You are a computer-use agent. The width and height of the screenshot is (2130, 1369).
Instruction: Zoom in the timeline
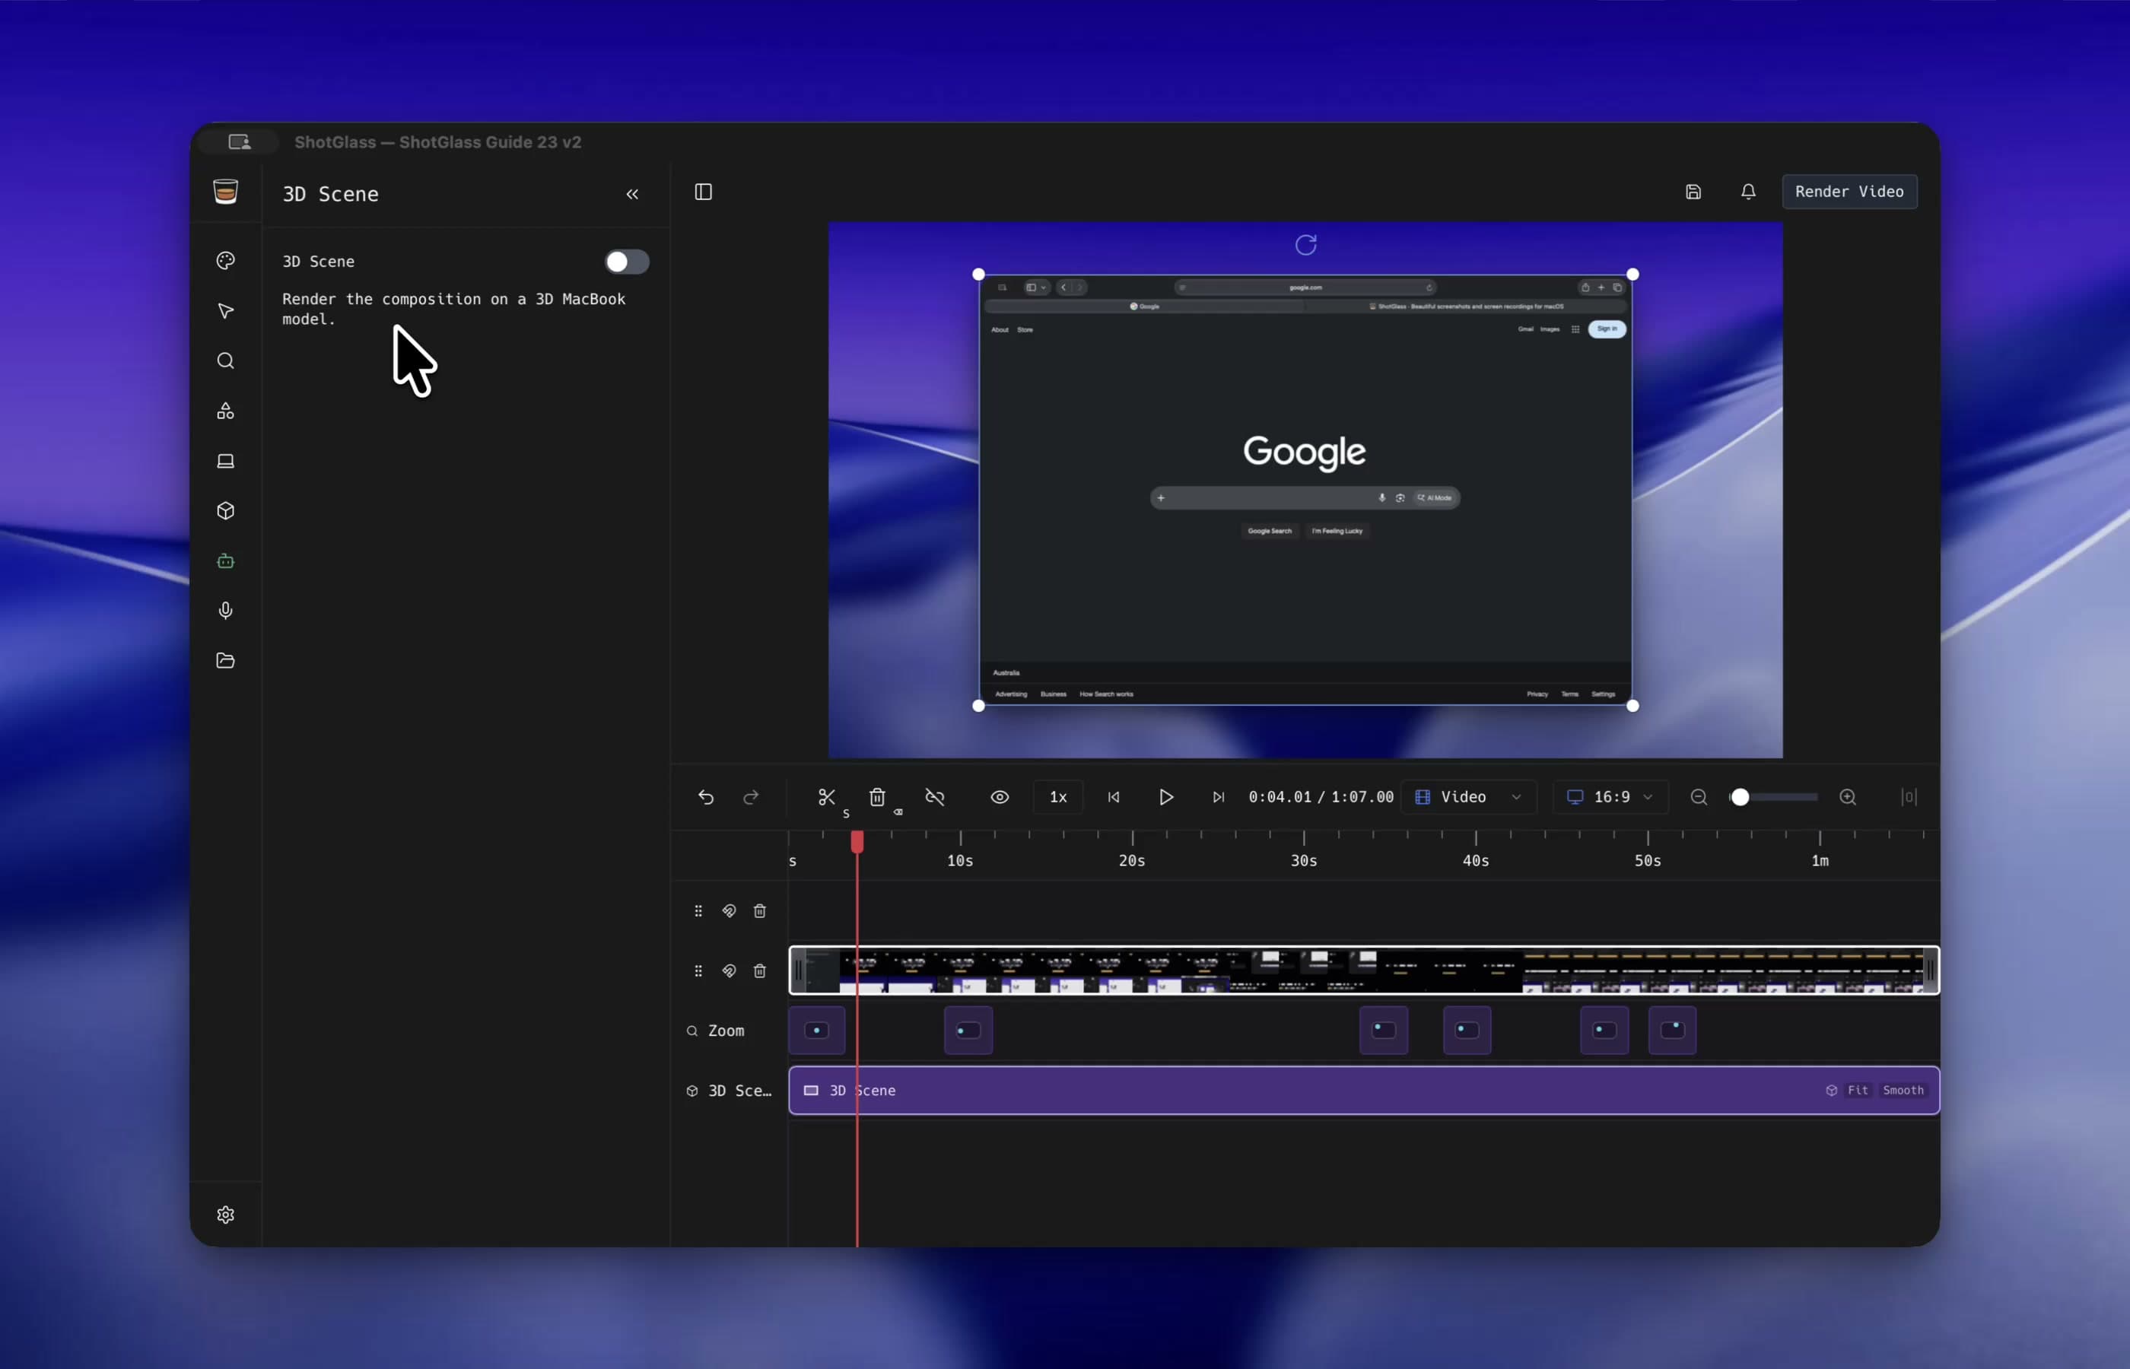tap(1847, 796)
